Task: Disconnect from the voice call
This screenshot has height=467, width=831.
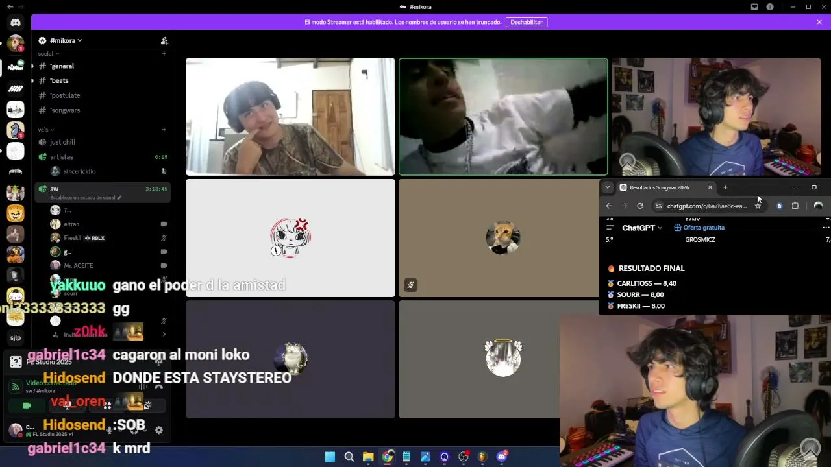Action: point(159,387)
